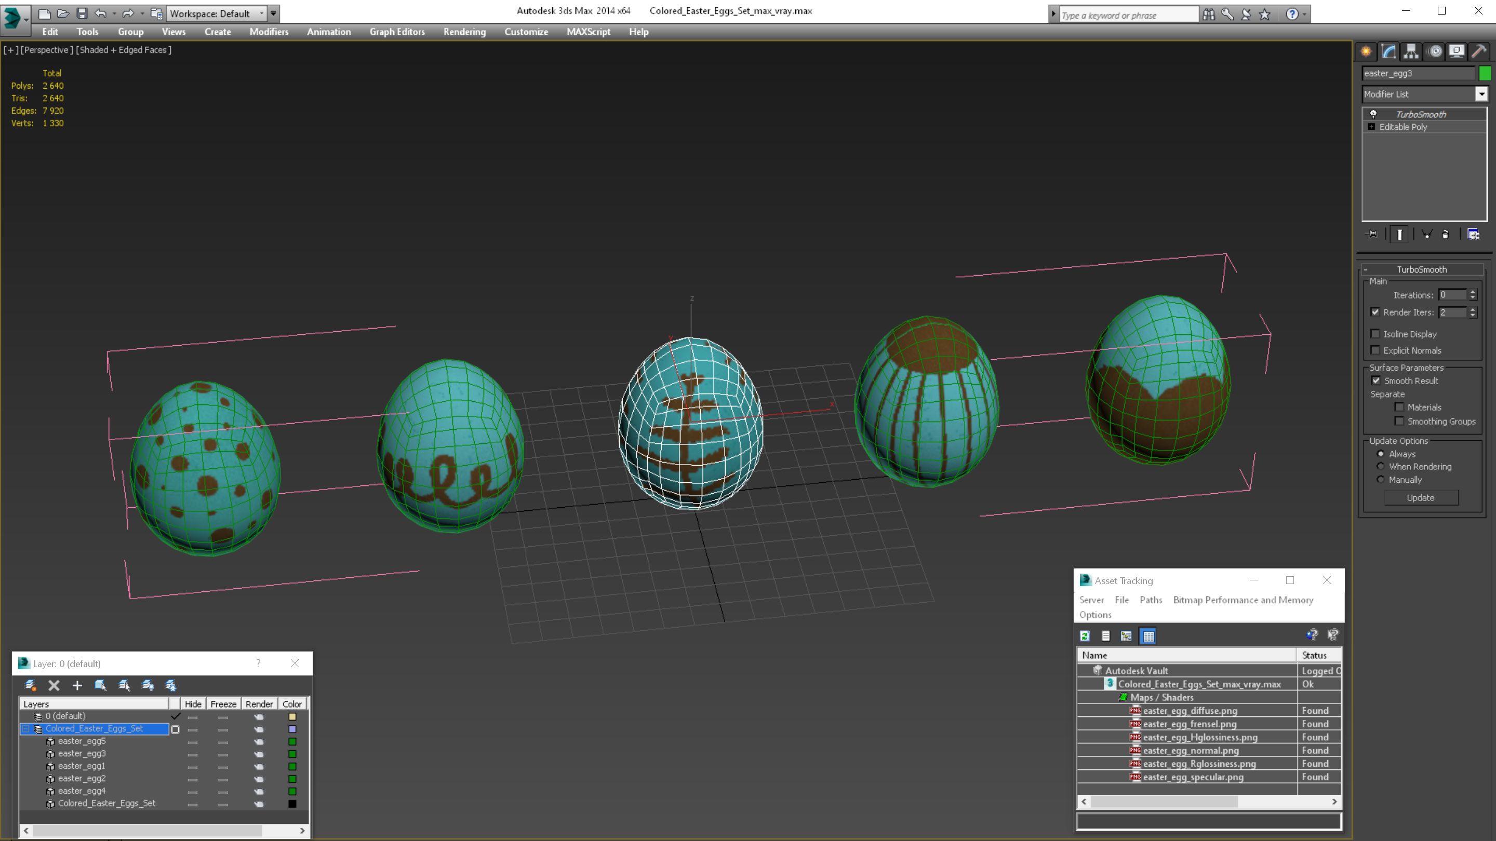
Task: Click the Modifiers menu item
Action: pos(267,31)
